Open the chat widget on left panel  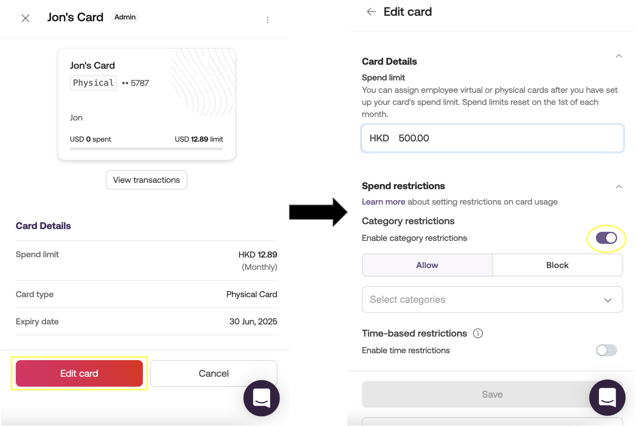(x=261, y=398)
